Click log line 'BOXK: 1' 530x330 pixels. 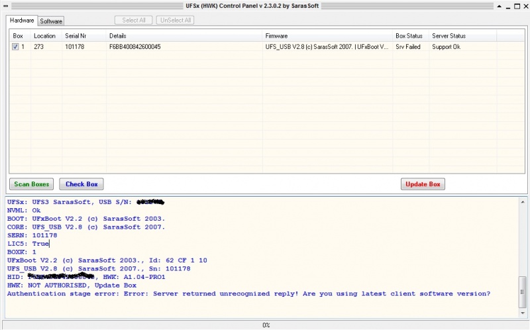pyautogui.click(x=22, y=252)
